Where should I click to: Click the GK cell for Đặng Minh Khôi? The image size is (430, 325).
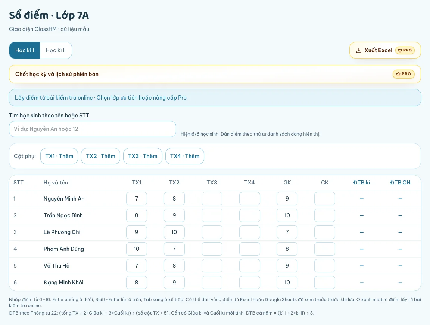click(x=287, y=283)
